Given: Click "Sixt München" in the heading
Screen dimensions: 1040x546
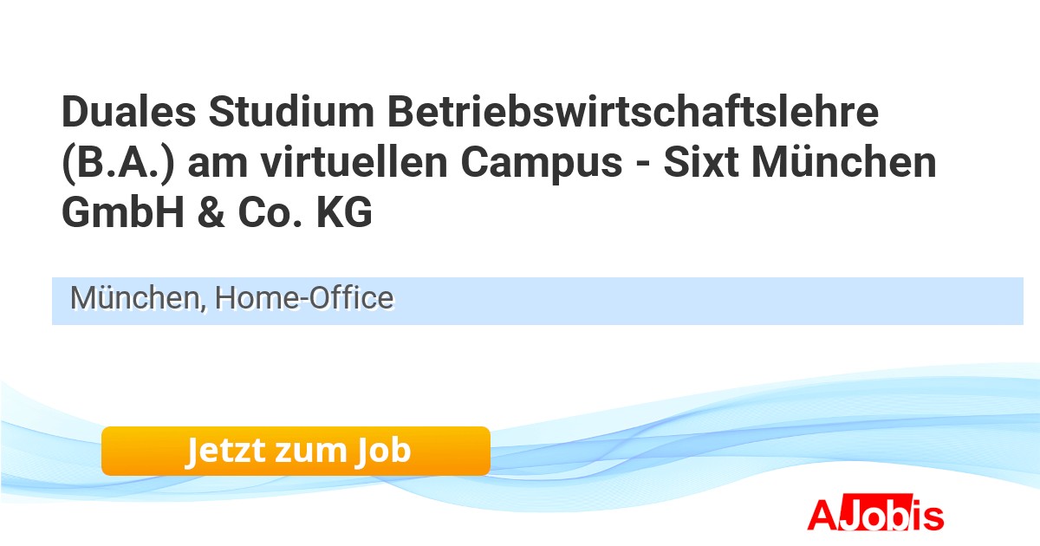Looking at the screenshot, I should tap(800, 163).
